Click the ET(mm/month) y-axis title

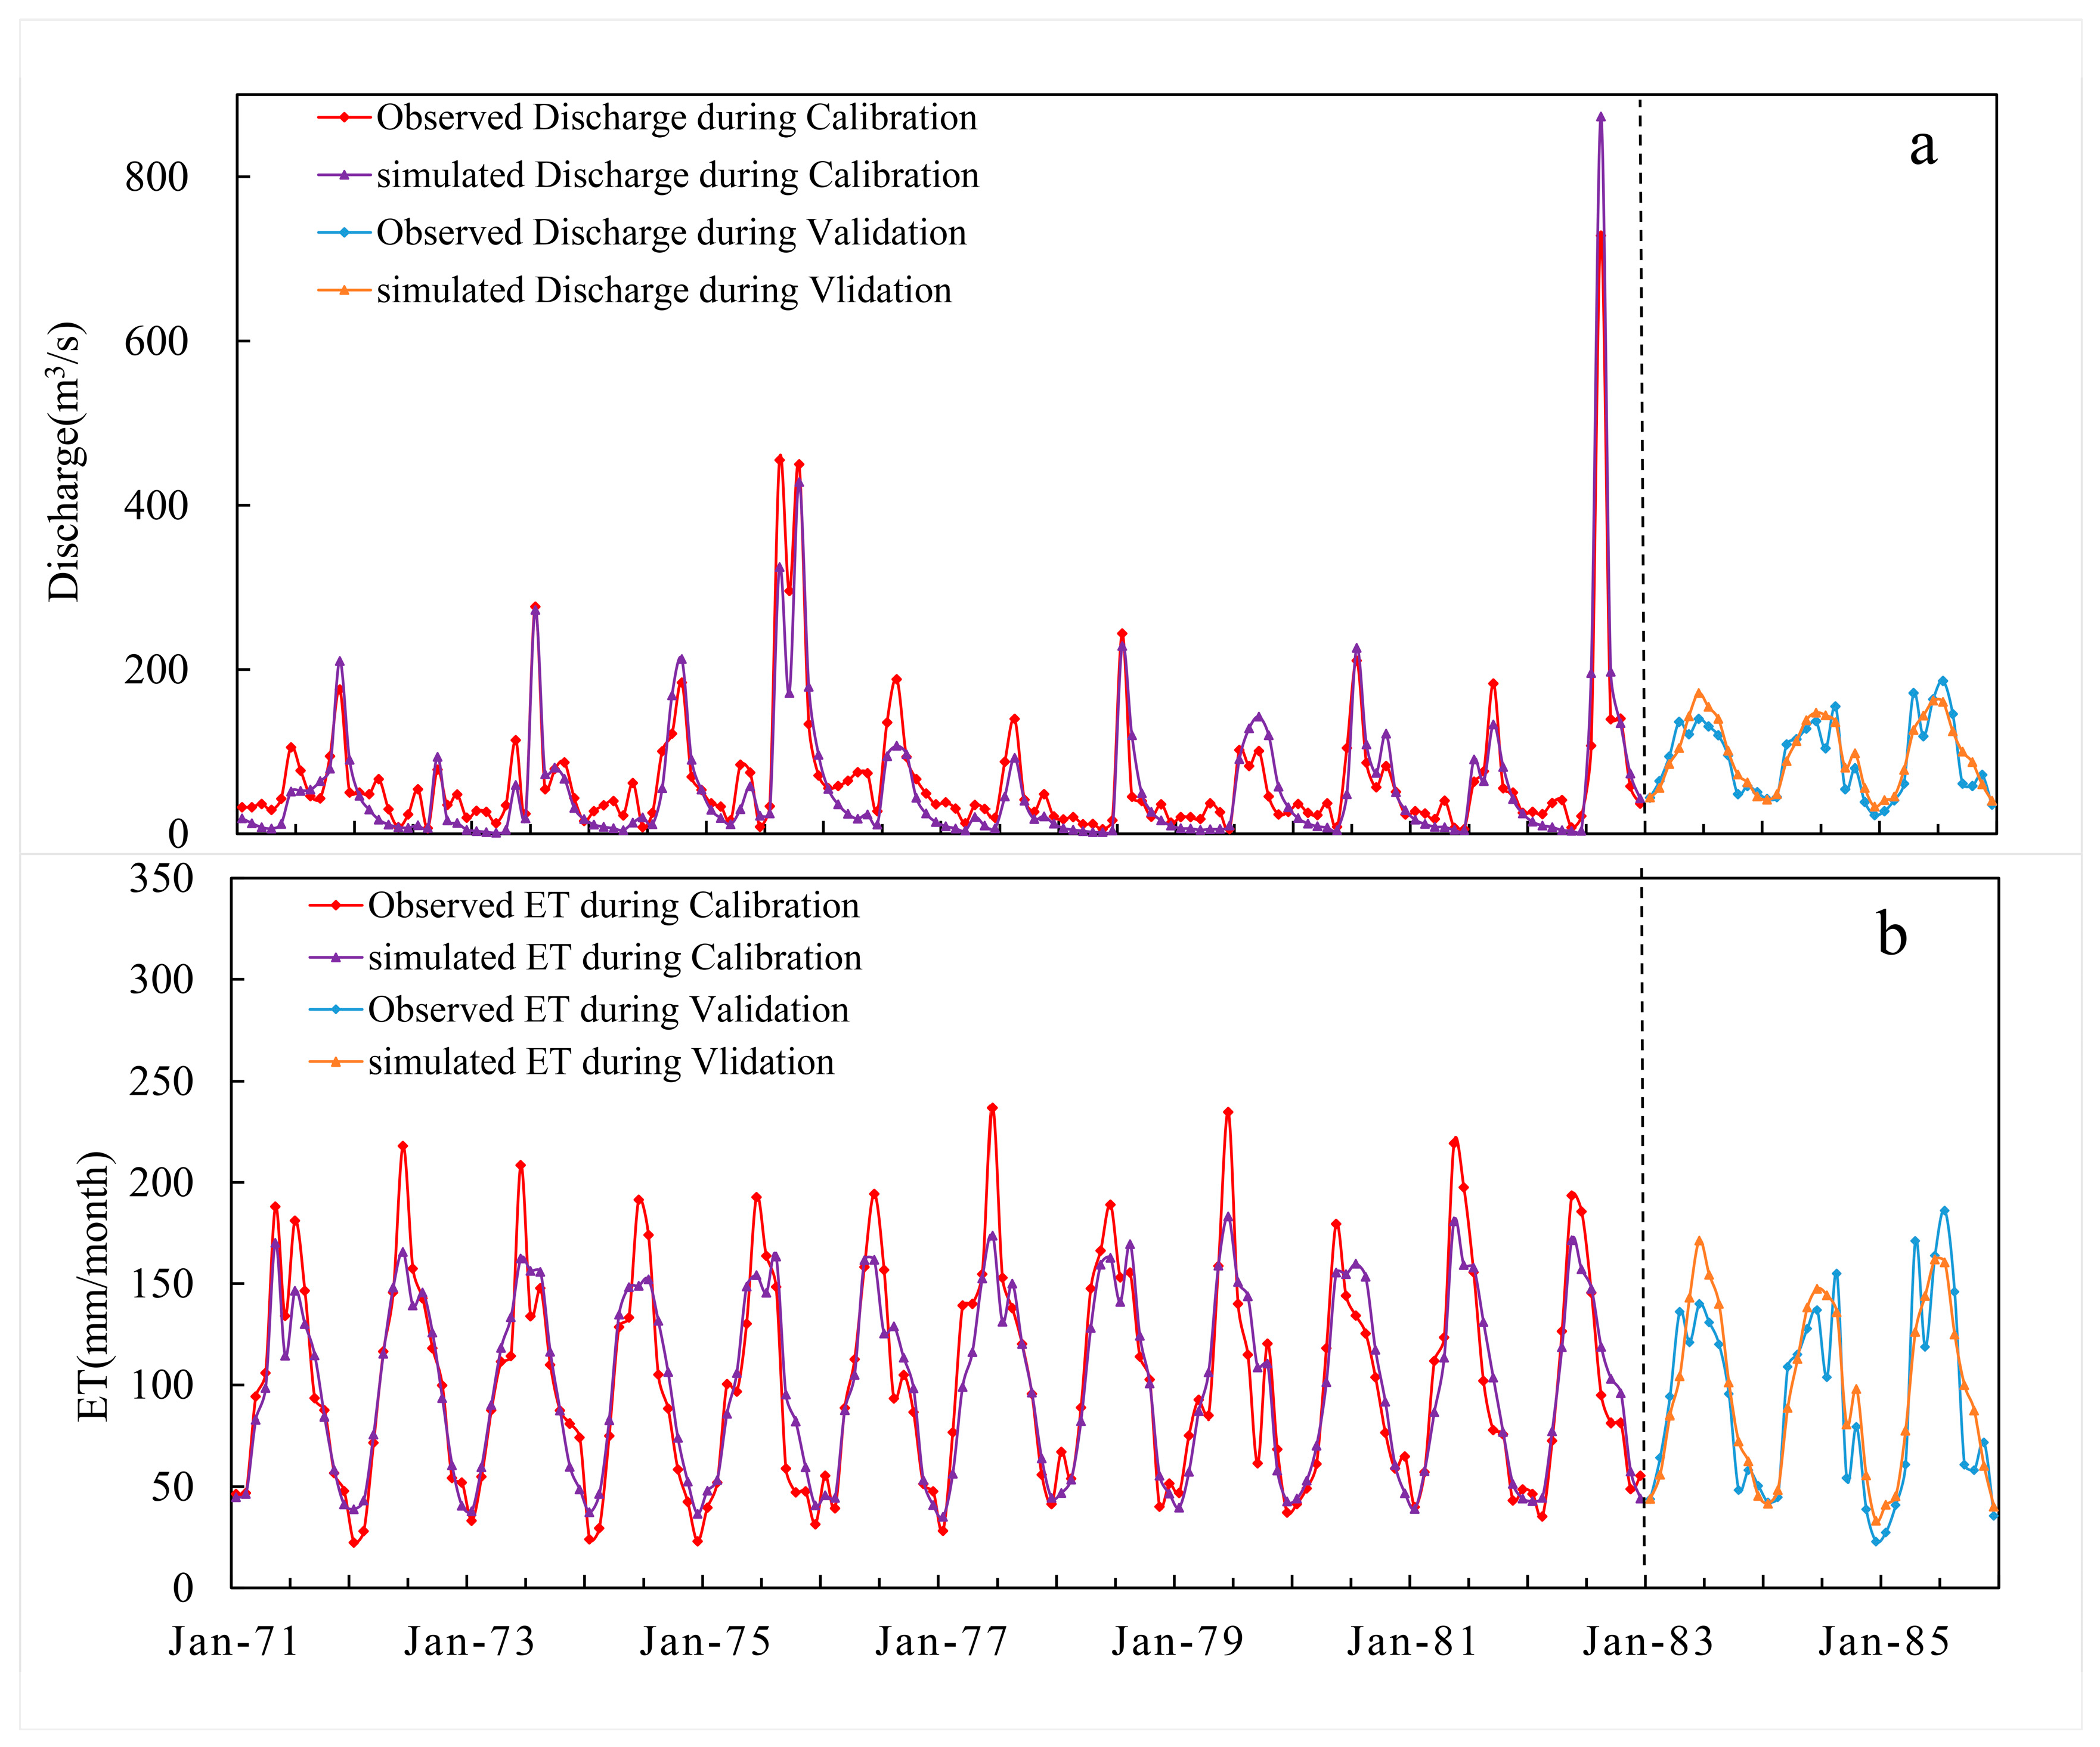point(94,1287)
